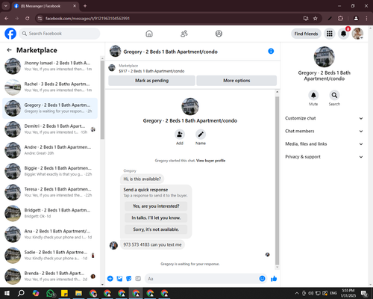Image resolution: width=373 pixels, height=299 pixels.
Task: Expand Media, files and links section
Action: (x=324, y=144)
